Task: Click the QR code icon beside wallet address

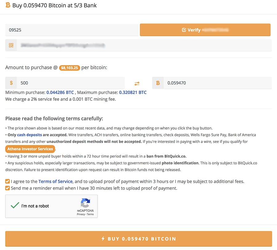Action: click(x=11, y=45)
